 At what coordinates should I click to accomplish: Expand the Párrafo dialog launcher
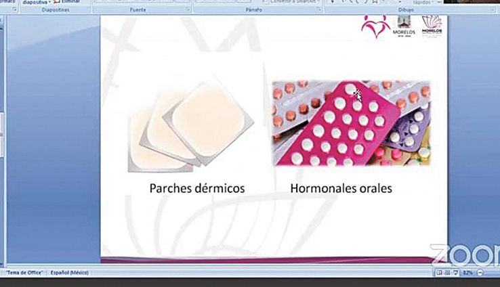320,11
